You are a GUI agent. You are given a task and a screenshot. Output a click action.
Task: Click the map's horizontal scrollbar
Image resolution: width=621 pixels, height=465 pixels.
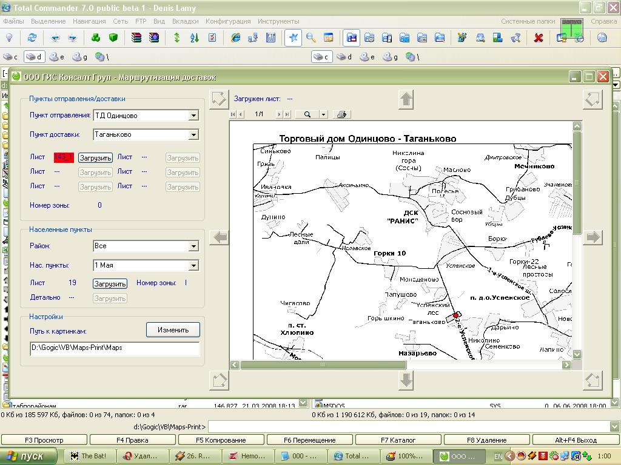tap(323, 365)
